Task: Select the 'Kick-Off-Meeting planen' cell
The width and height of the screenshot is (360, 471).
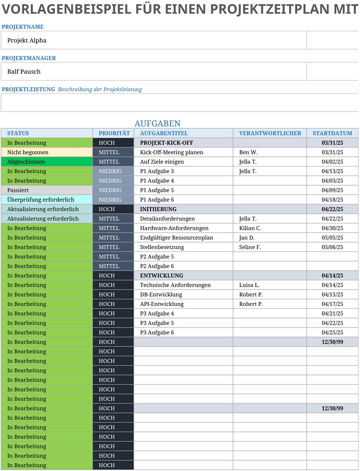Action: [183, 152]
